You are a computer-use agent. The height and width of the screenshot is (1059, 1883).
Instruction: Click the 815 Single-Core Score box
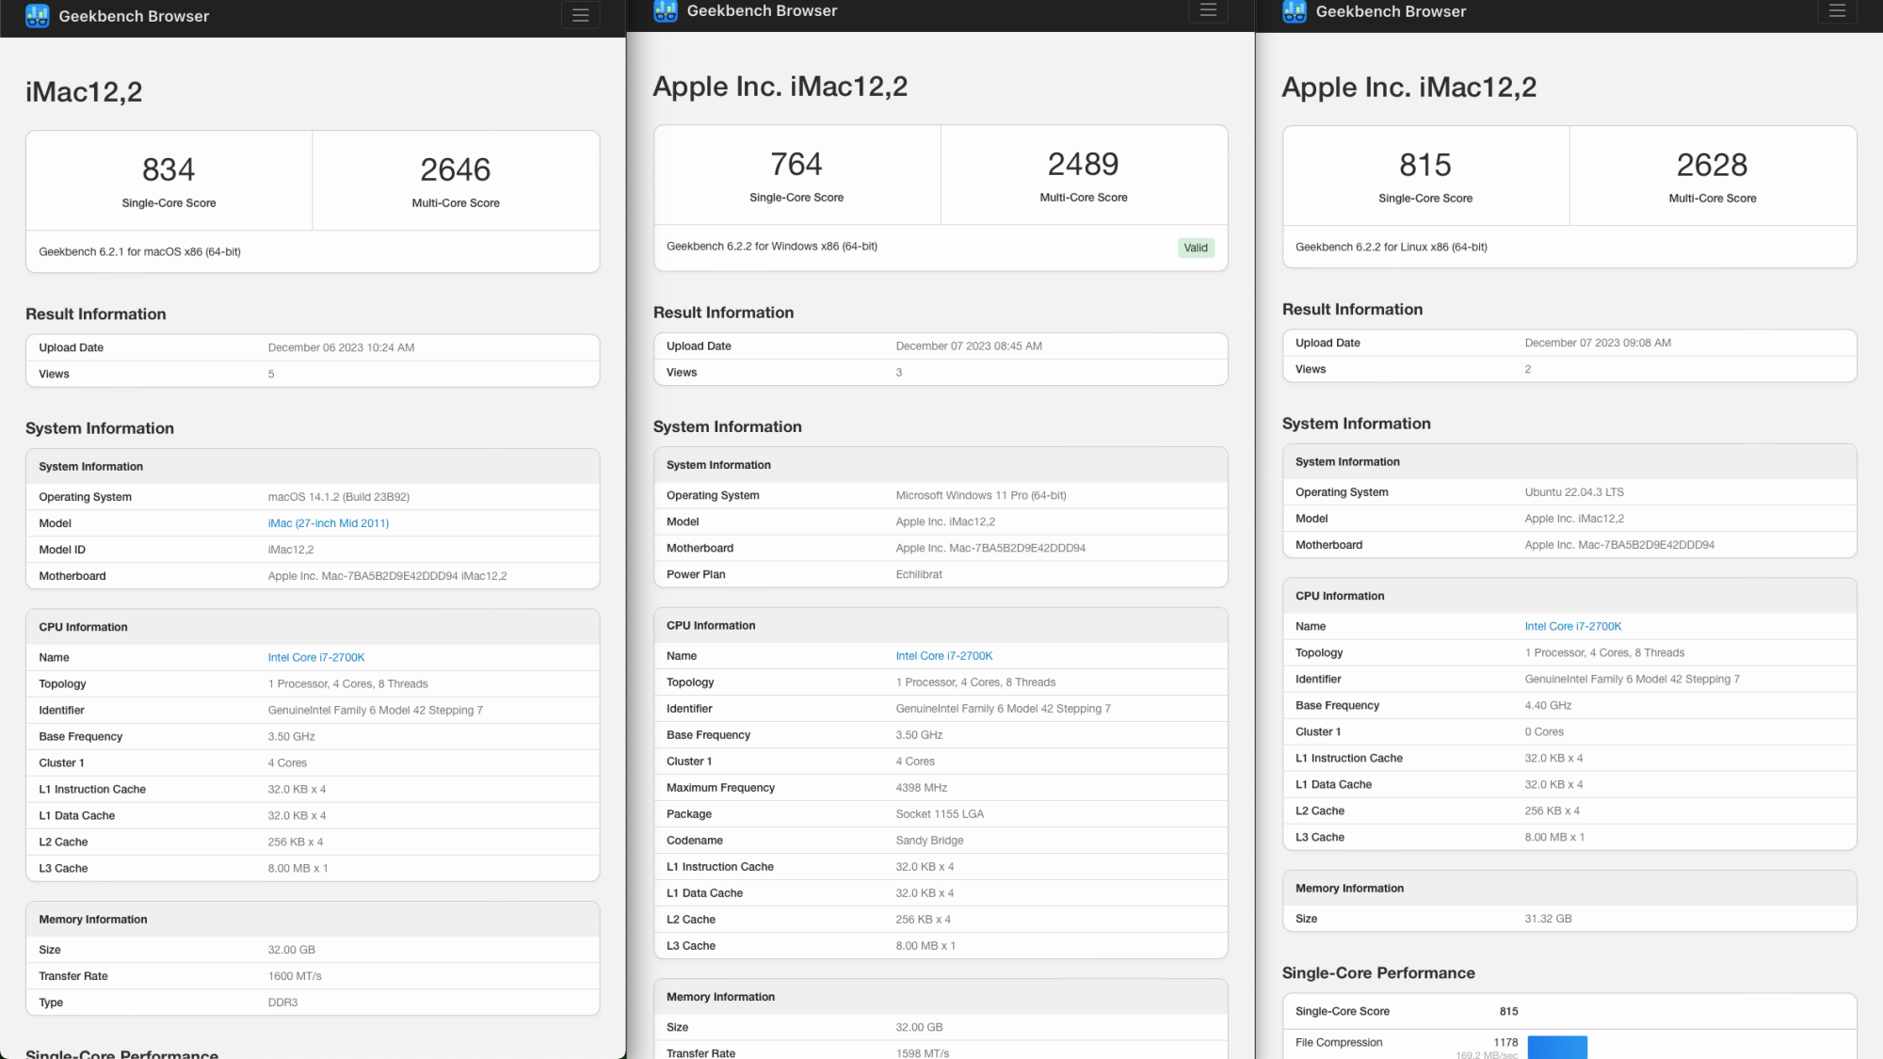(1425, 176)
